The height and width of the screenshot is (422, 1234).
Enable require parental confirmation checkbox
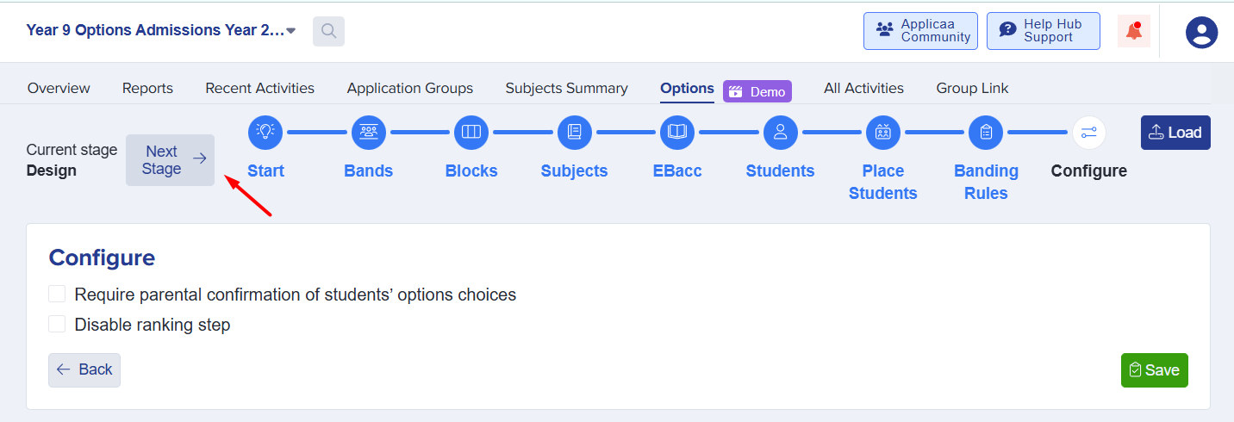click(x=57, y=295)
